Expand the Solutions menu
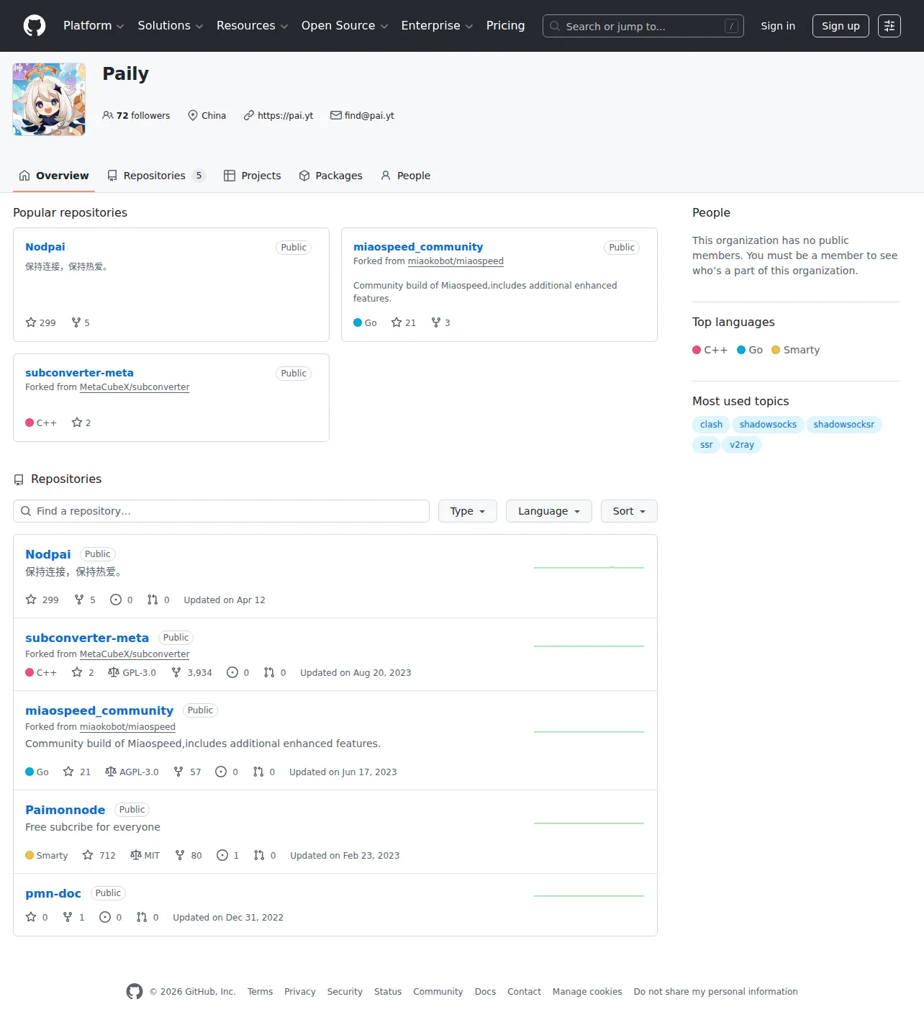This screenshot has width=924, height=1030. [171, 26]
